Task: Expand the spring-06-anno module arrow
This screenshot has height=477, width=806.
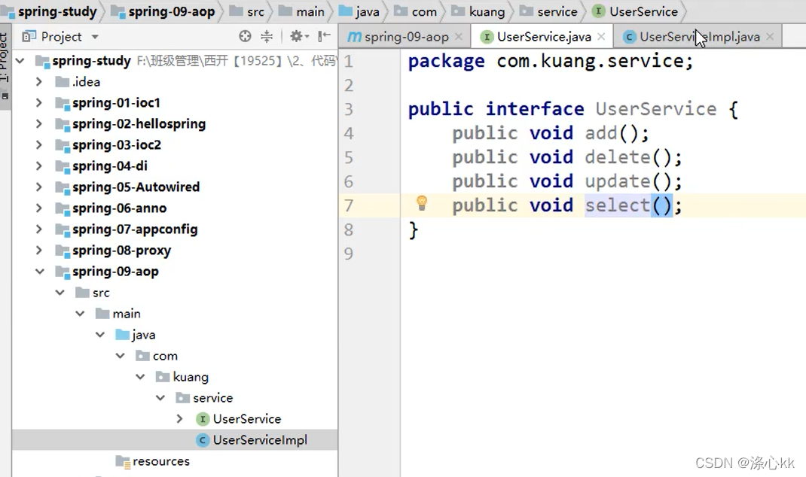Action: point(39,208)
